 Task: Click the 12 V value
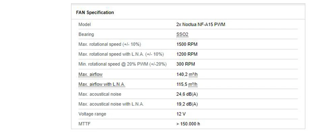coord(181,114)
